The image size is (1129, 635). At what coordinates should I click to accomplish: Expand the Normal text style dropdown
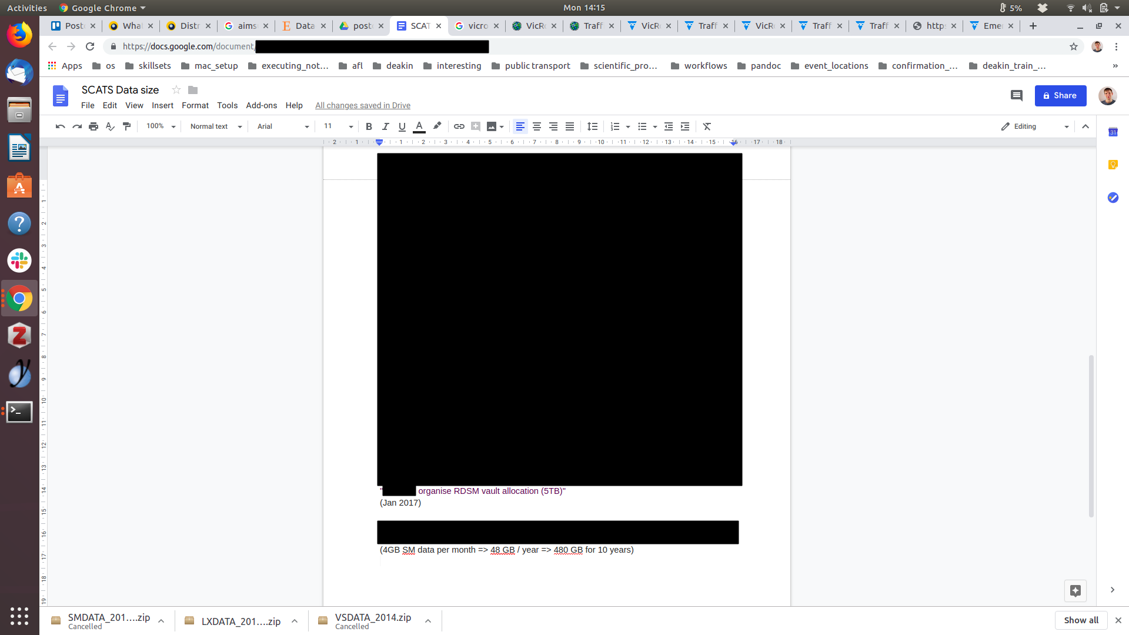point(216,126)
